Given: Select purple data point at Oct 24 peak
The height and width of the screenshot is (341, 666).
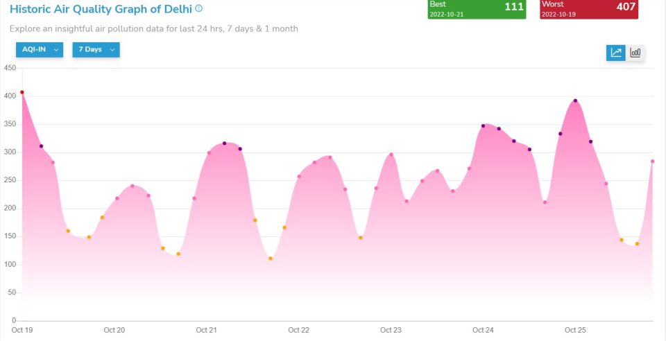Looking at the screenshot, I should coord(483,125).
